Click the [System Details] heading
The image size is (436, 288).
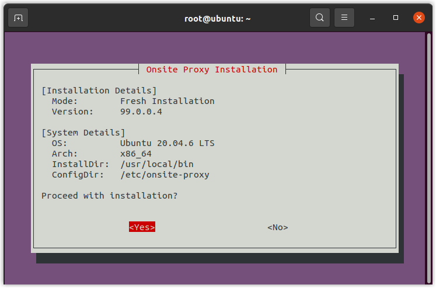pyautogui.click(x=83, y=133)
